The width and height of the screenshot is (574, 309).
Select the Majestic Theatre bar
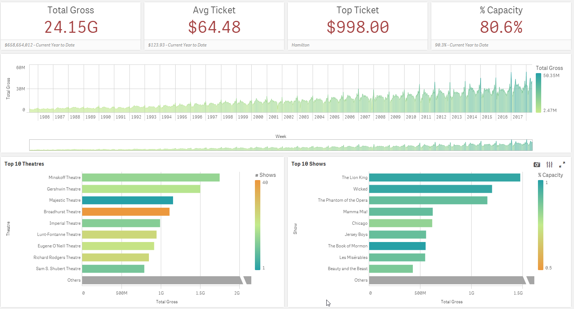tap(128, 200)
